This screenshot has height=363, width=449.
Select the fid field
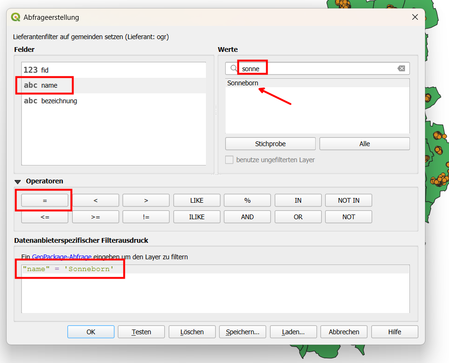pos(114,70)
